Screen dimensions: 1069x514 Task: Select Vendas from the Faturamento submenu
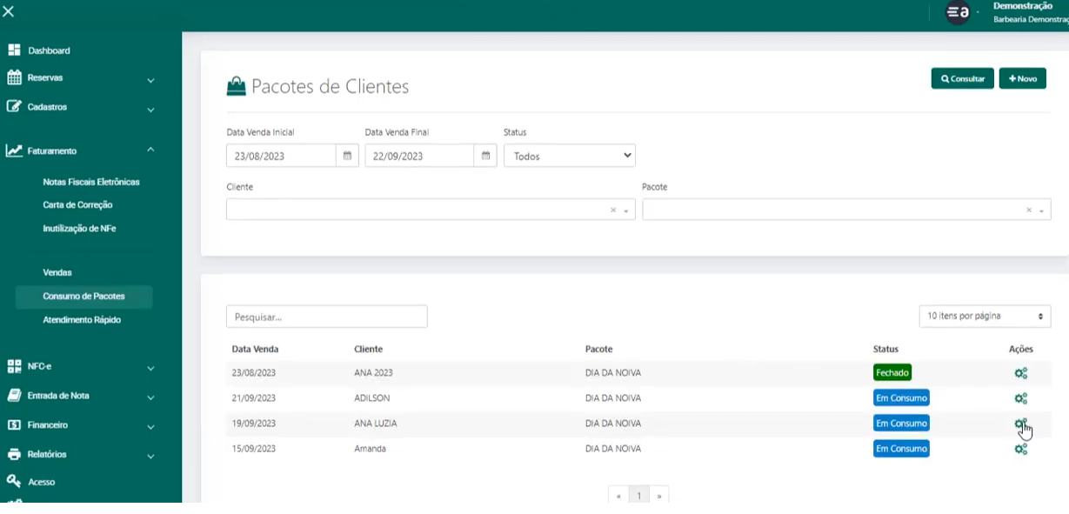click(57, 272)
